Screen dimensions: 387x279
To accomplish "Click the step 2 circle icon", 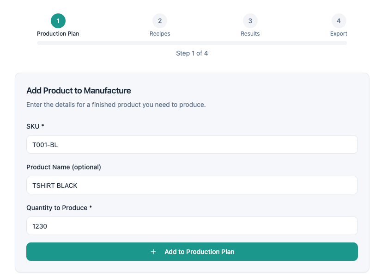I will tap(160, 20).
